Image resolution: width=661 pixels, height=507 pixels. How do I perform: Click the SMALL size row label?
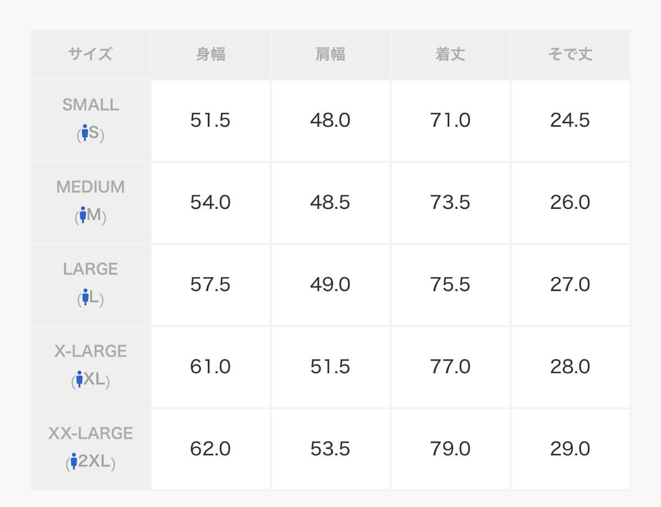[90, 105]
